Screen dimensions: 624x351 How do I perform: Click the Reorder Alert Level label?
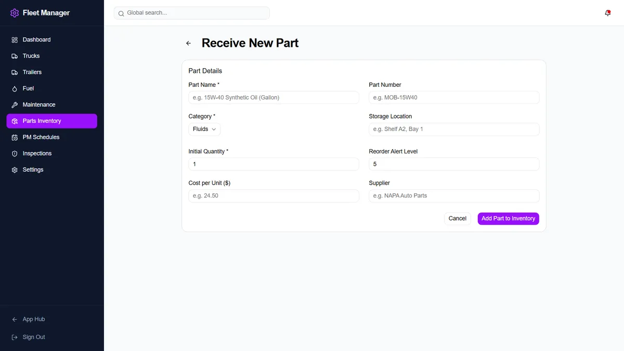(x=393, y=151)
